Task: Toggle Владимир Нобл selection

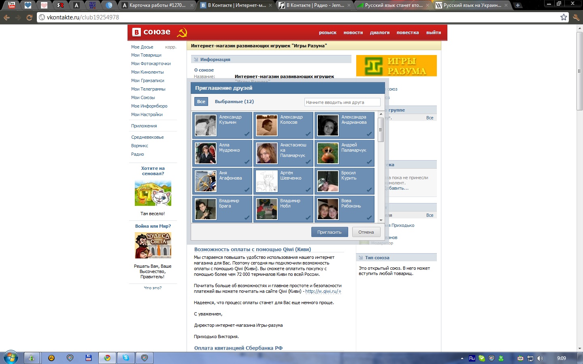Action: click(x=283, y=209)
